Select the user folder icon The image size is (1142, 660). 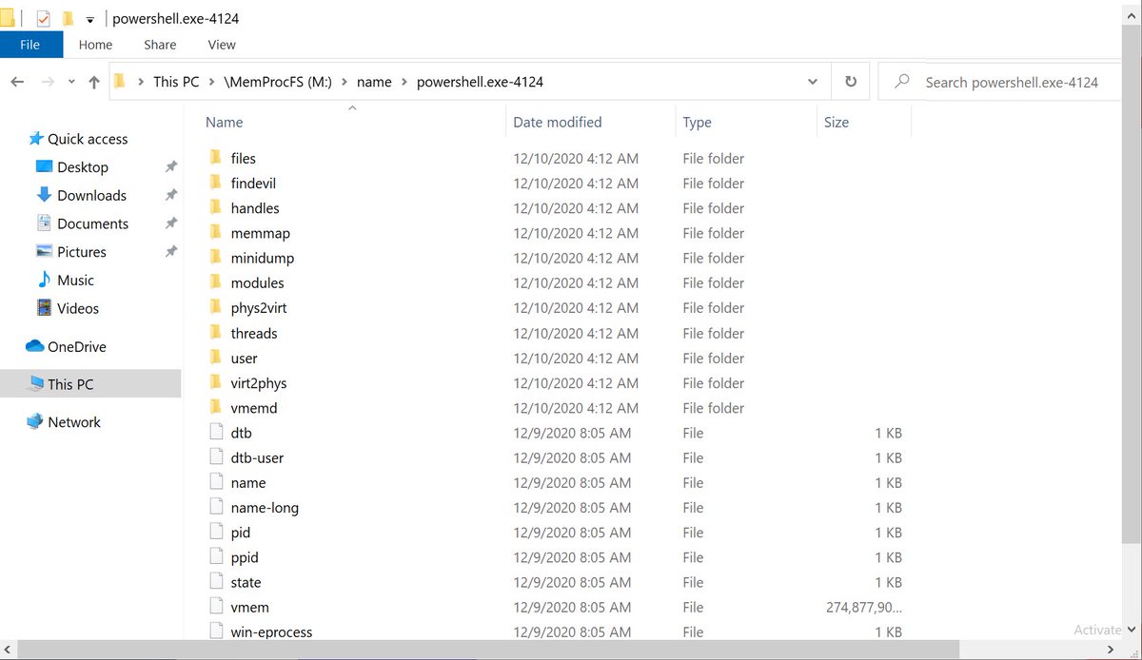click(216, 358)
